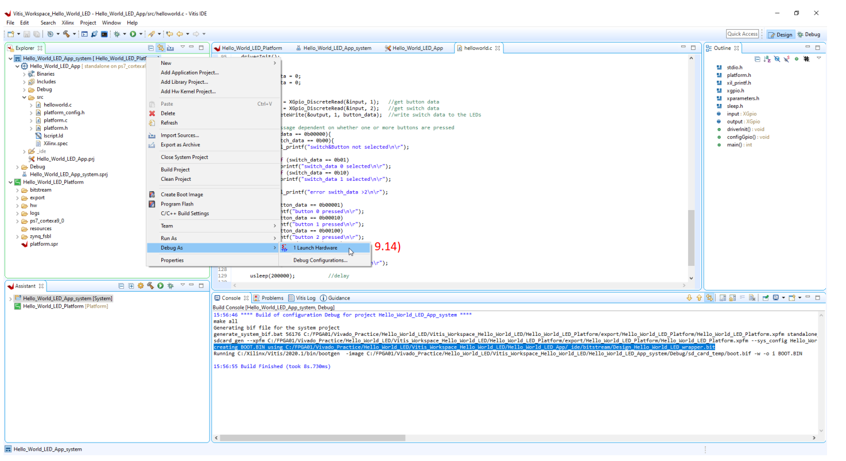Select configGpio() : void in Outline

[x=748, y=137]
